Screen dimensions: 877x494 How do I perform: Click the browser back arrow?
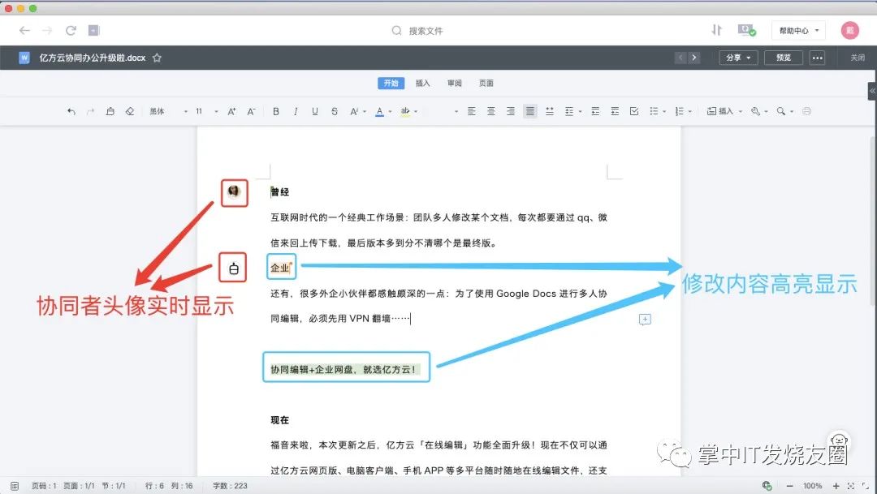24,30
